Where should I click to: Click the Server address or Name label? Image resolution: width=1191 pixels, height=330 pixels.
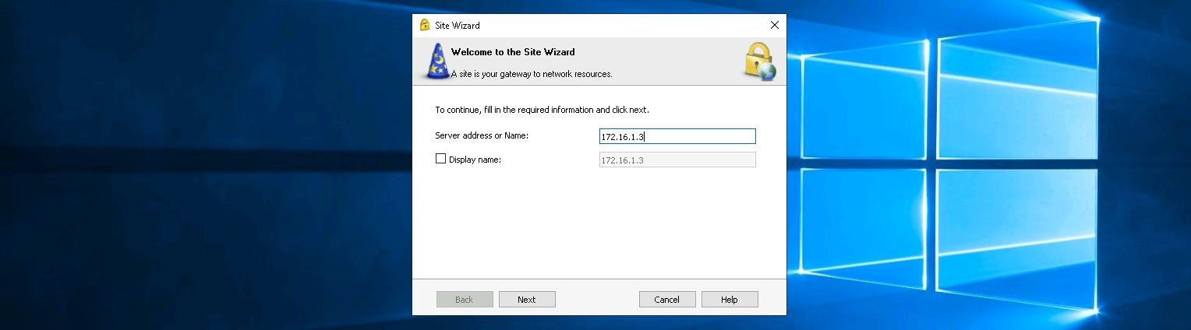click(482, 135)
